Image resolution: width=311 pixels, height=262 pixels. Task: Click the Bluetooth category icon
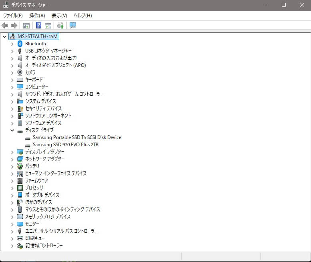pyautogui.click(x=20, y=44)
